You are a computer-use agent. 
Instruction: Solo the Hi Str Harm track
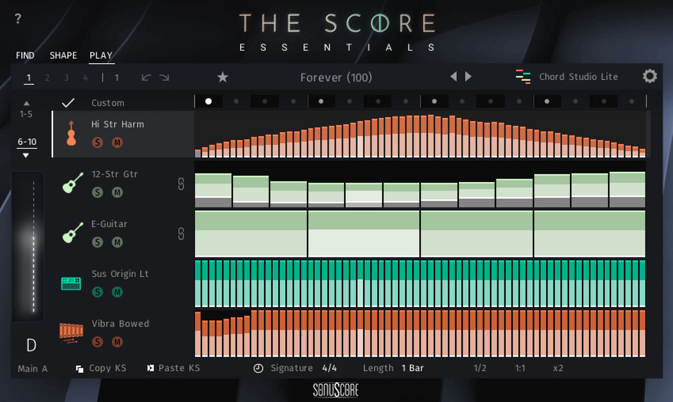97,142
